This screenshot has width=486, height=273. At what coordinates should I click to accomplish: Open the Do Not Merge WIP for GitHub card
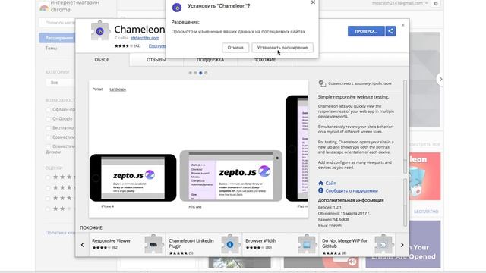[x=357, y=244]
